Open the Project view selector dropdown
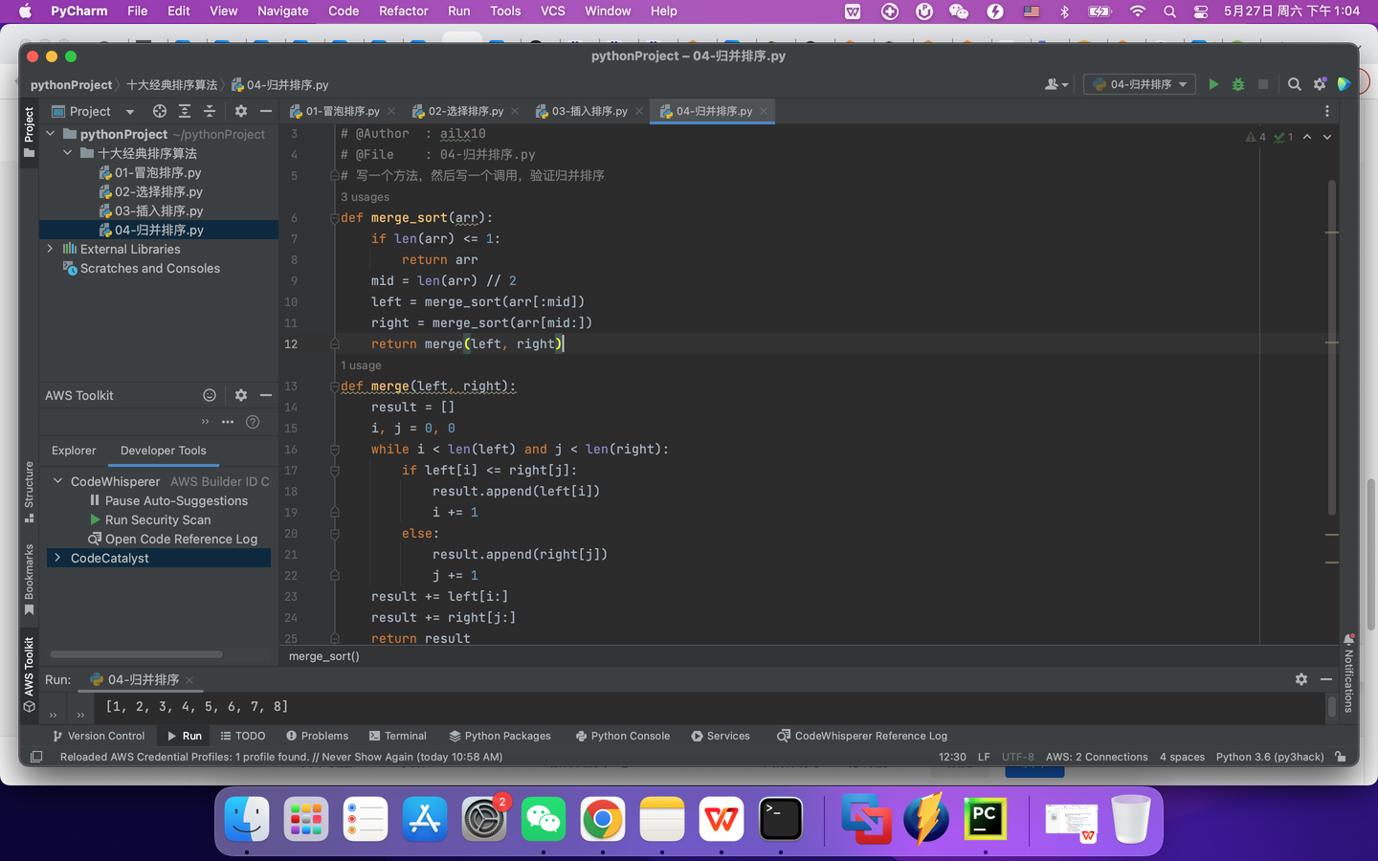Screen dimensions: 1378x861 [93, 111]
